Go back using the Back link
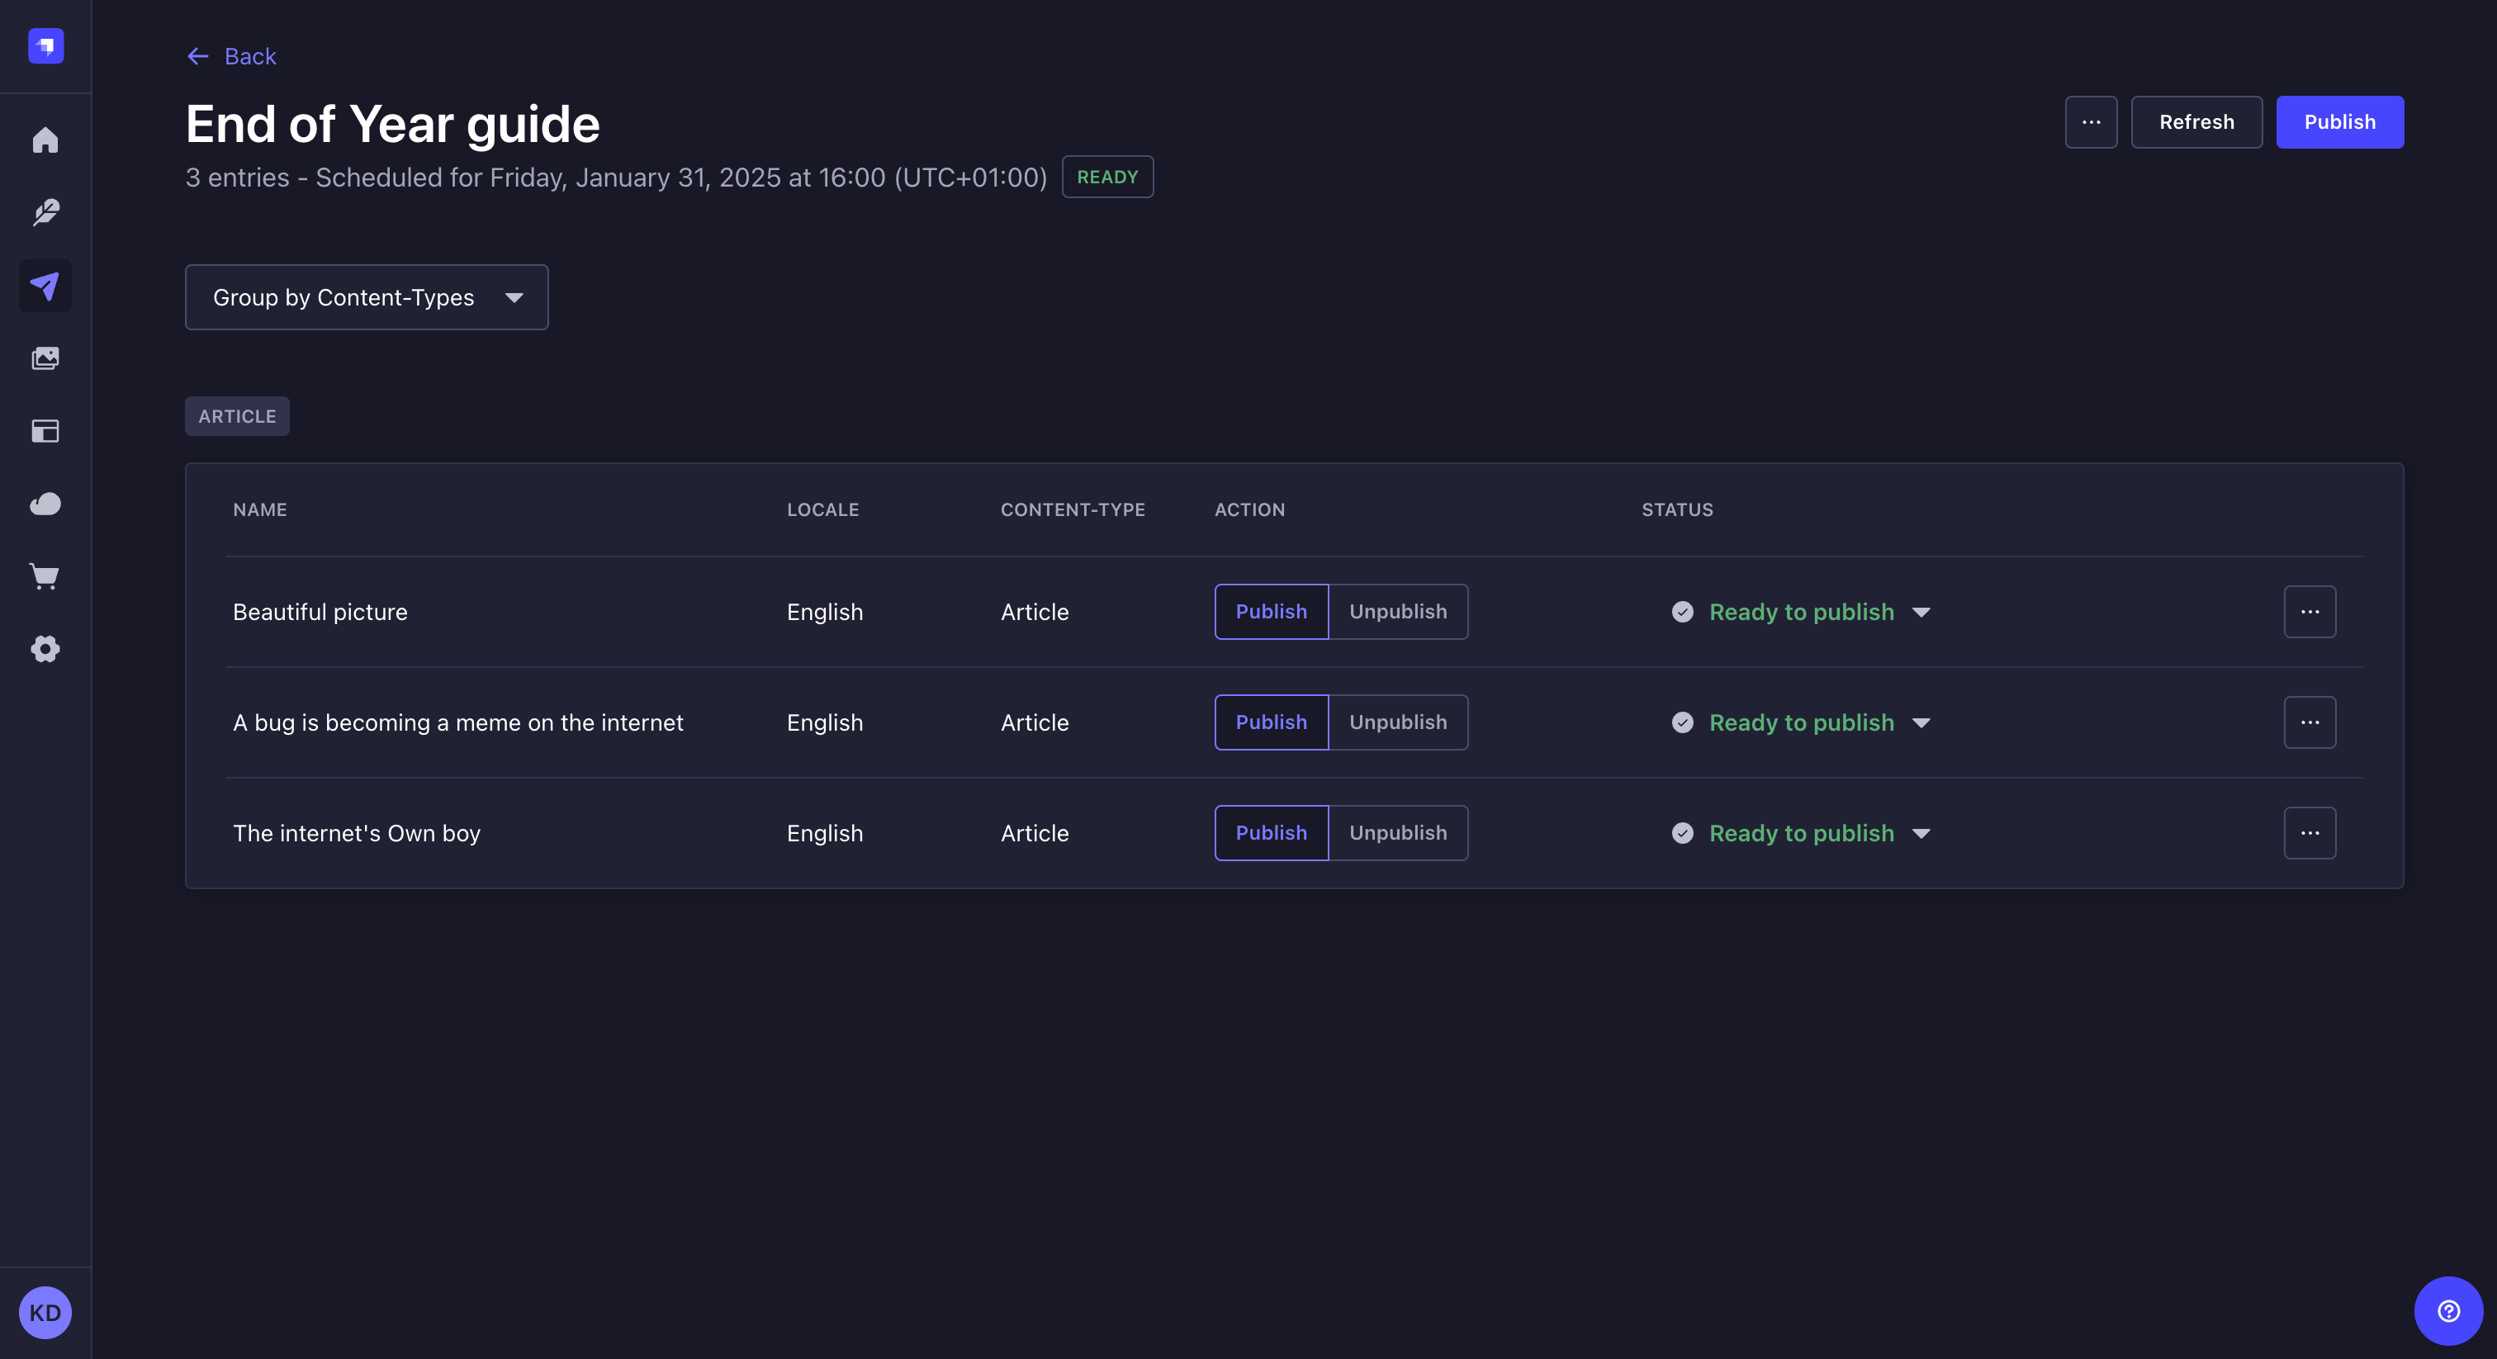 coord(232,56)
